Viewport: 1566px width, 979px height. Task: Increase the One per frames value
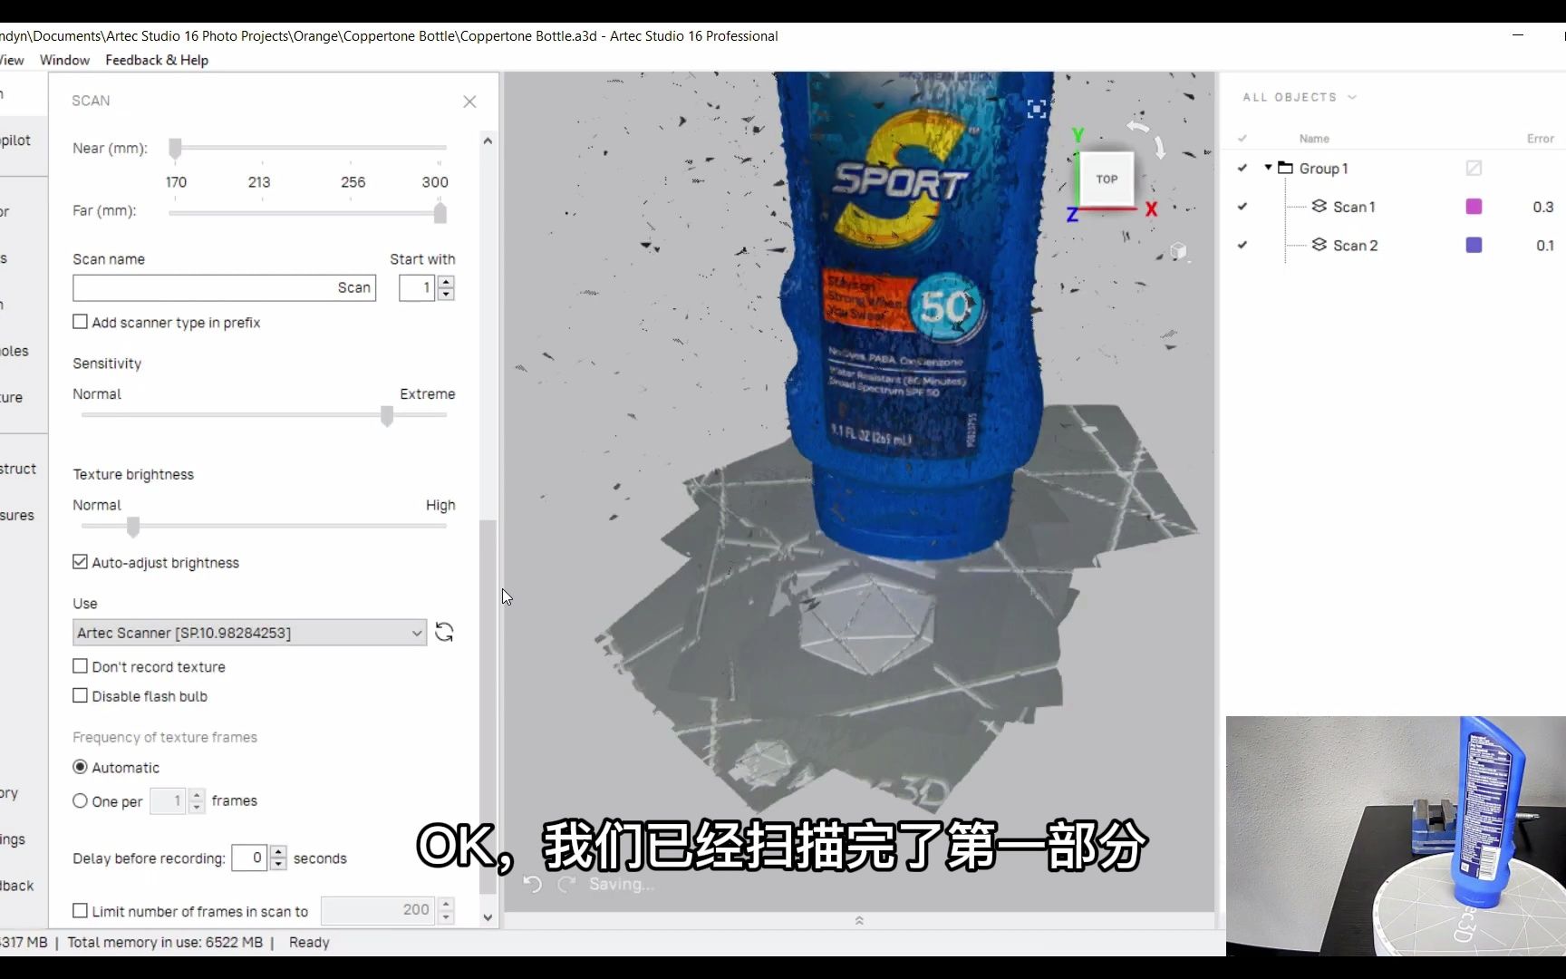point(197,795)
